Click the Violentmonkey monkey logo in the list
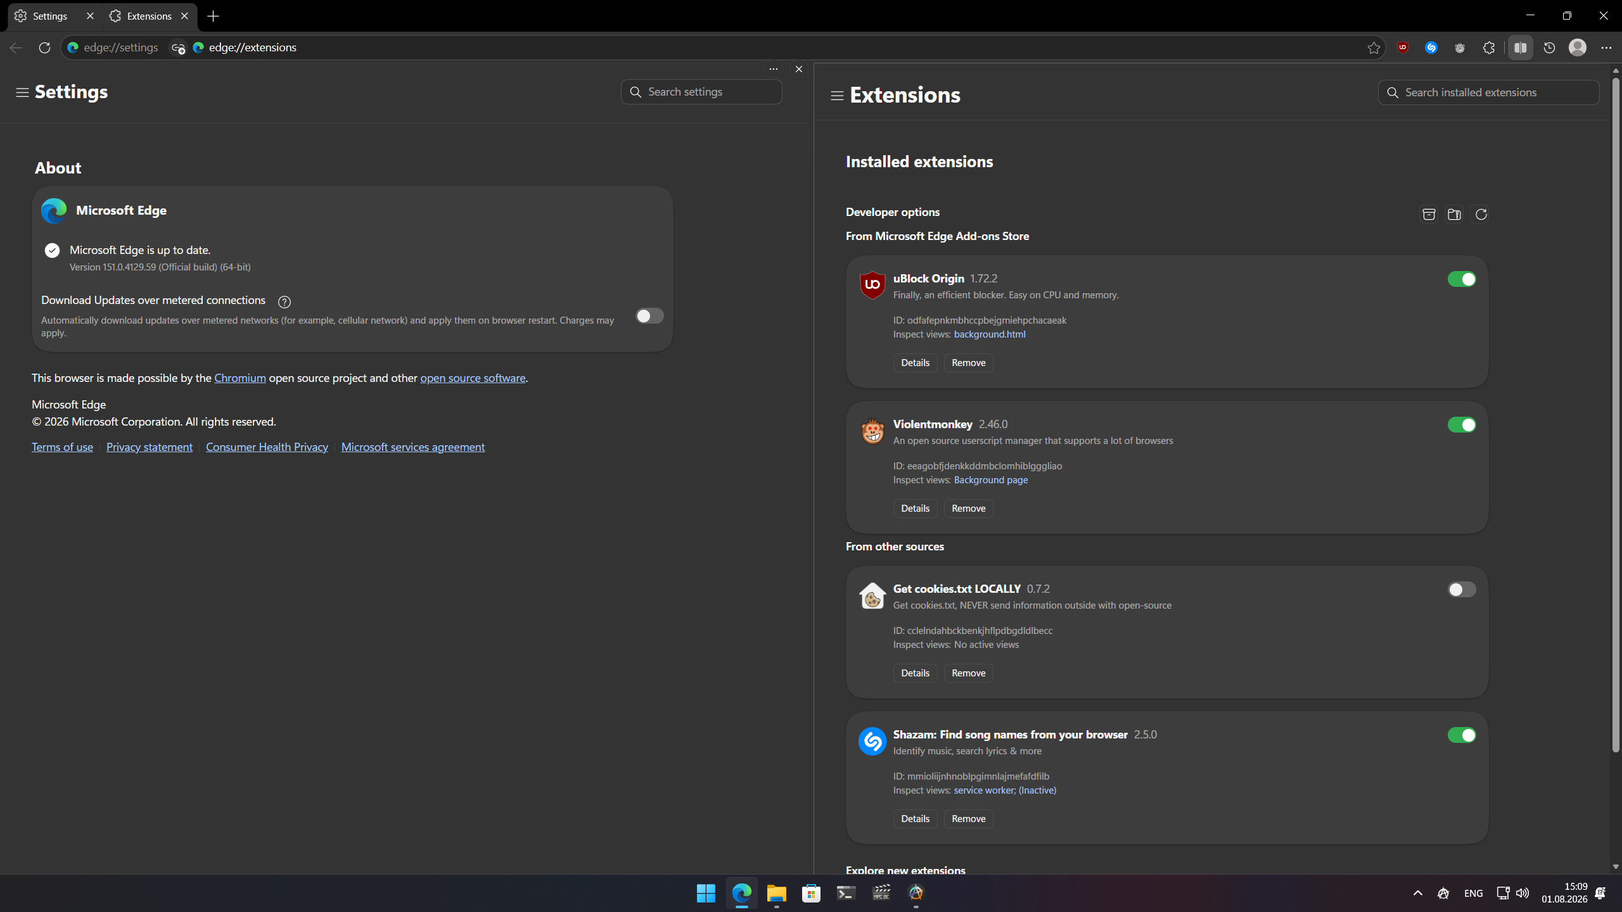This screenshot has height=912, width=1622. click(872, 431)
